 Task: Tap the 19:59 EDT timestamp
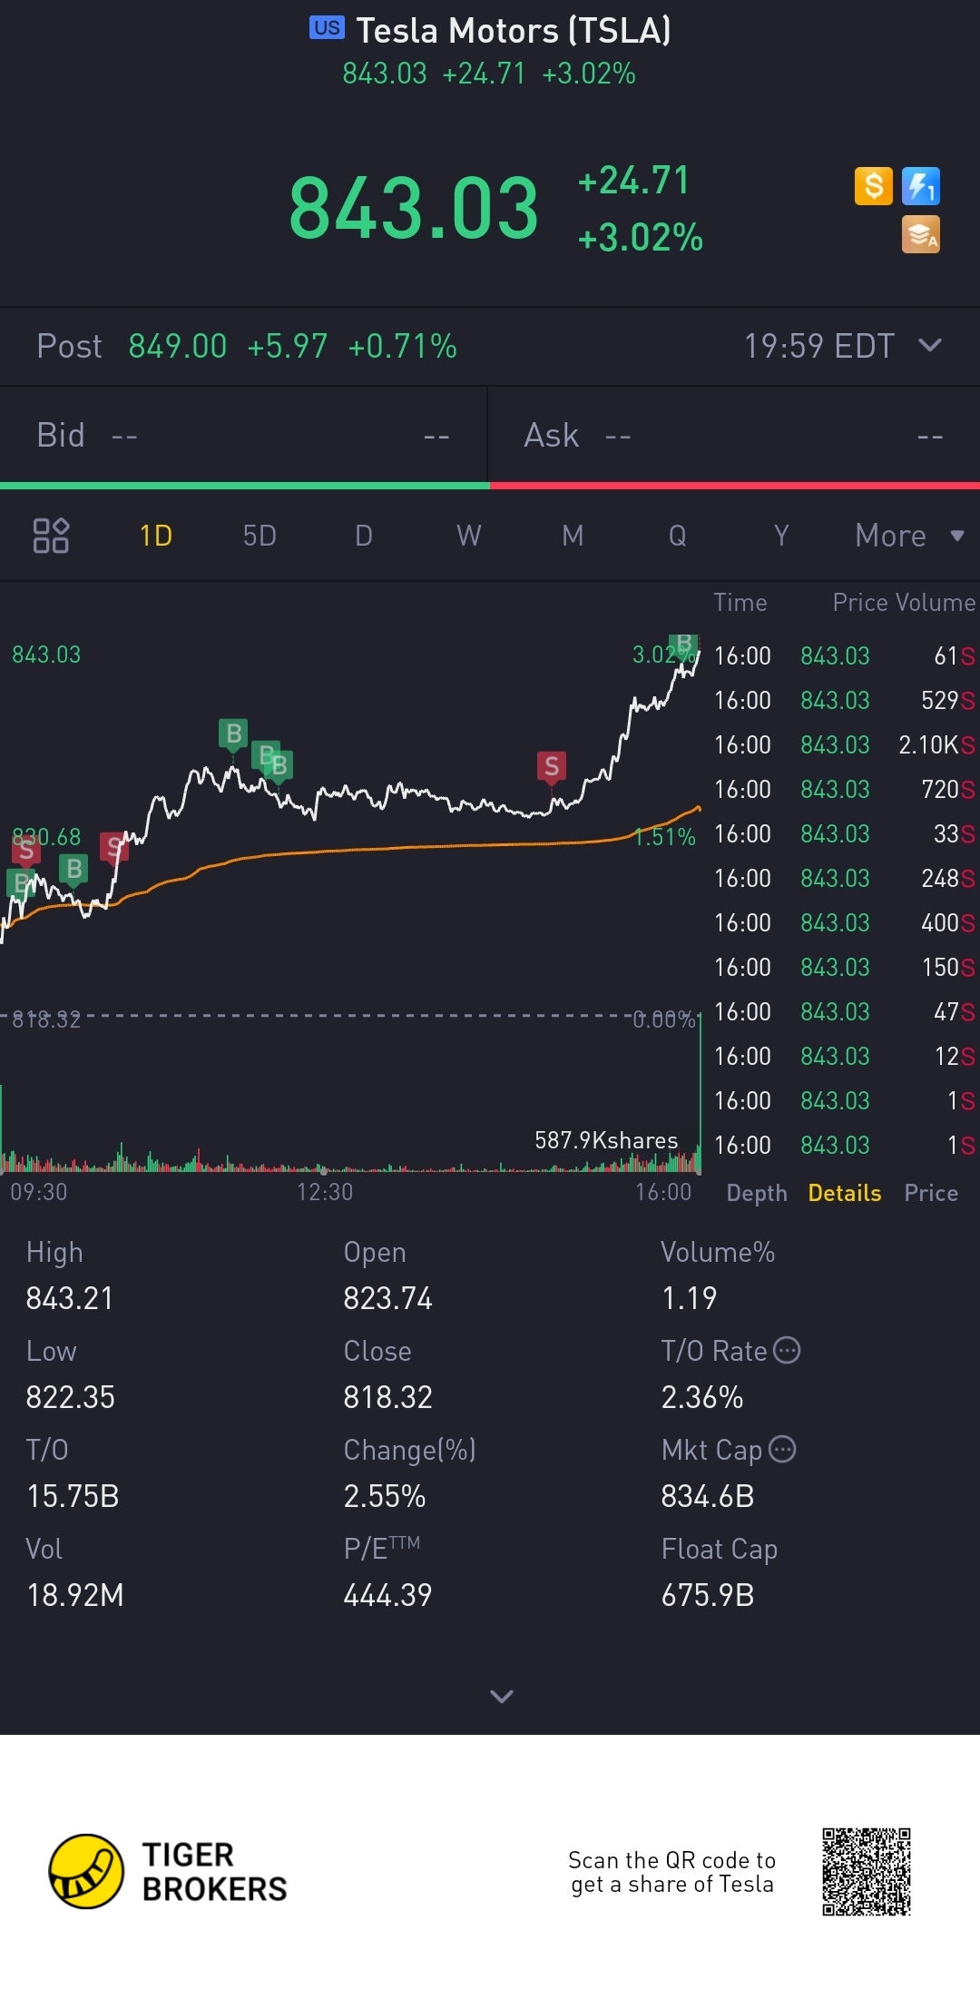tap(819, 346)
